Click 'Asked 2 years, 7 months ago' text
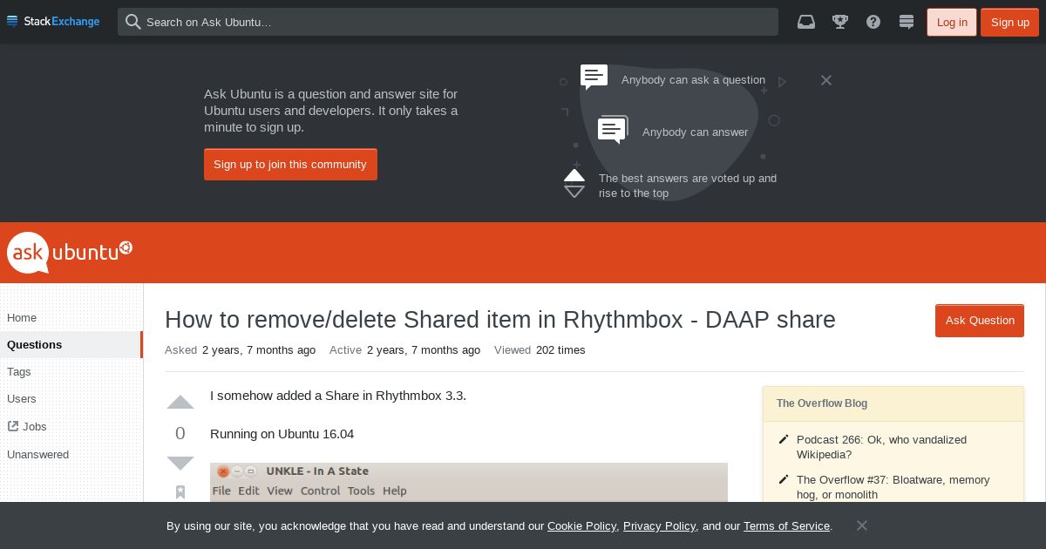 coord(240,350)
